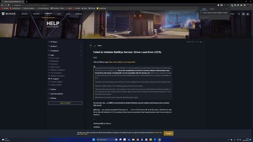253x142 pixels.
Task: Select the Rewards navigation menu
Action: coord(78,14)
